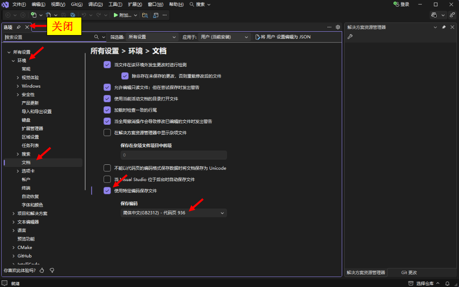The height and width of the screenshot is (287, 459).
Task: Open the 筛选器 所有设置 dropdown
Action: [x=151, y=37]
